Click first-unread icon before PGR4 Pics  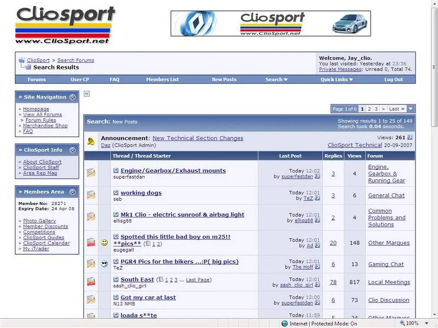click(x=116, y=261)
